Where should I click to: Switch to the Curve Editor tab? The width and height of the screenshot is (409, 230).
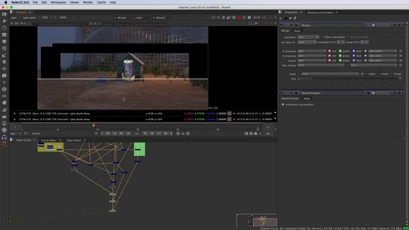tap(49, 141)
